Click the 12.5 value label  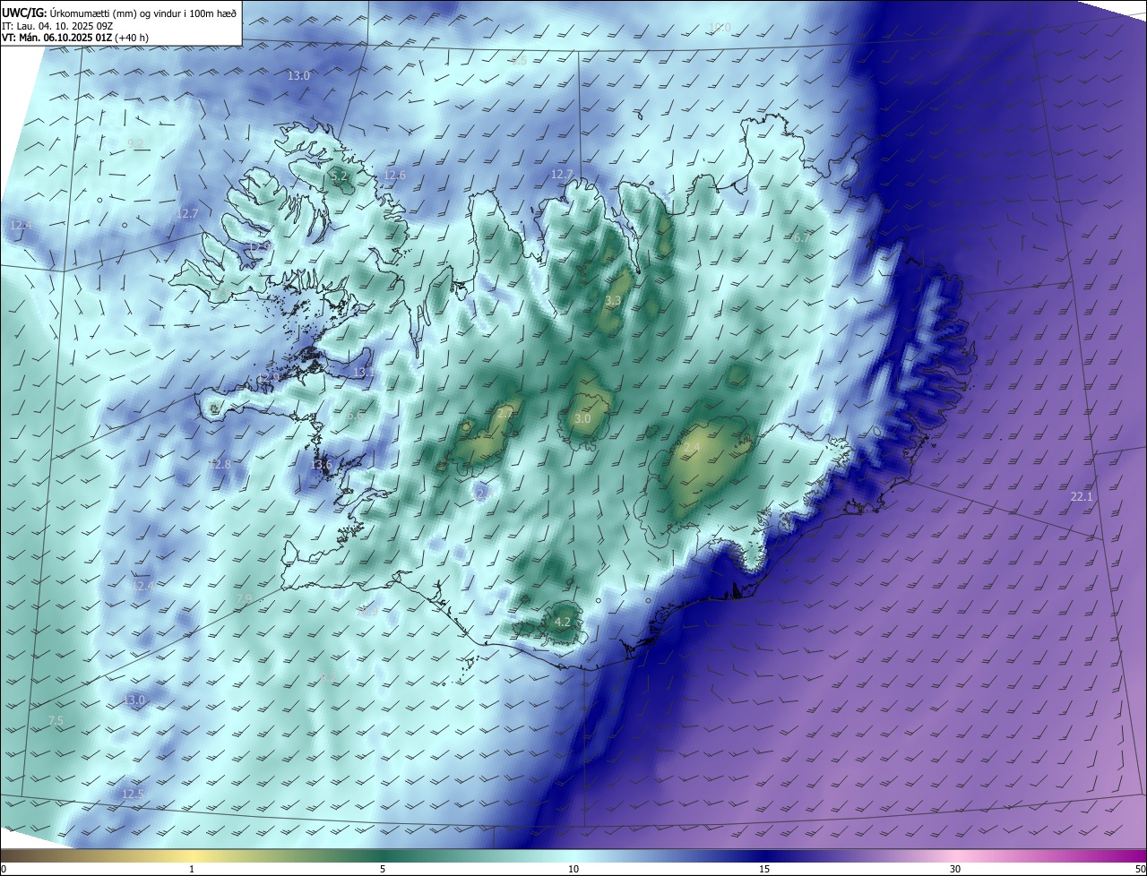pos(133,794)
